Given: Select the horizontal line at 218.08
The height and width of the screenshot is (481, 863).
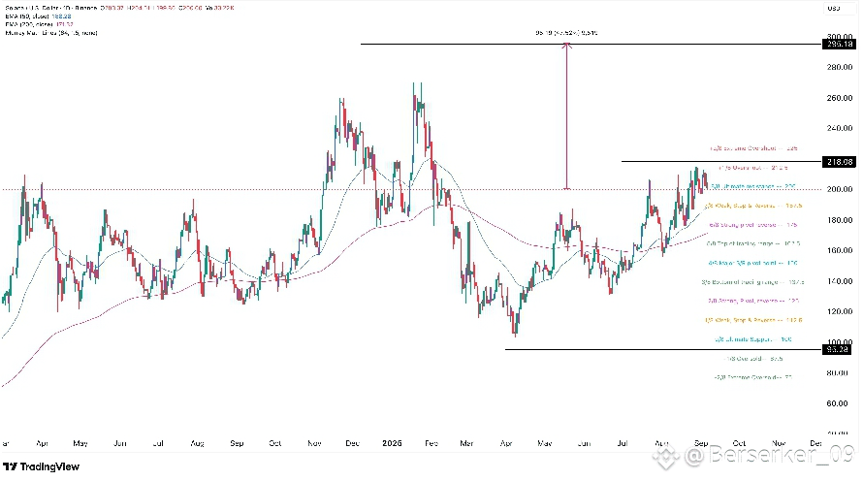Looking at the screenshot, I should tap(721, 162).
